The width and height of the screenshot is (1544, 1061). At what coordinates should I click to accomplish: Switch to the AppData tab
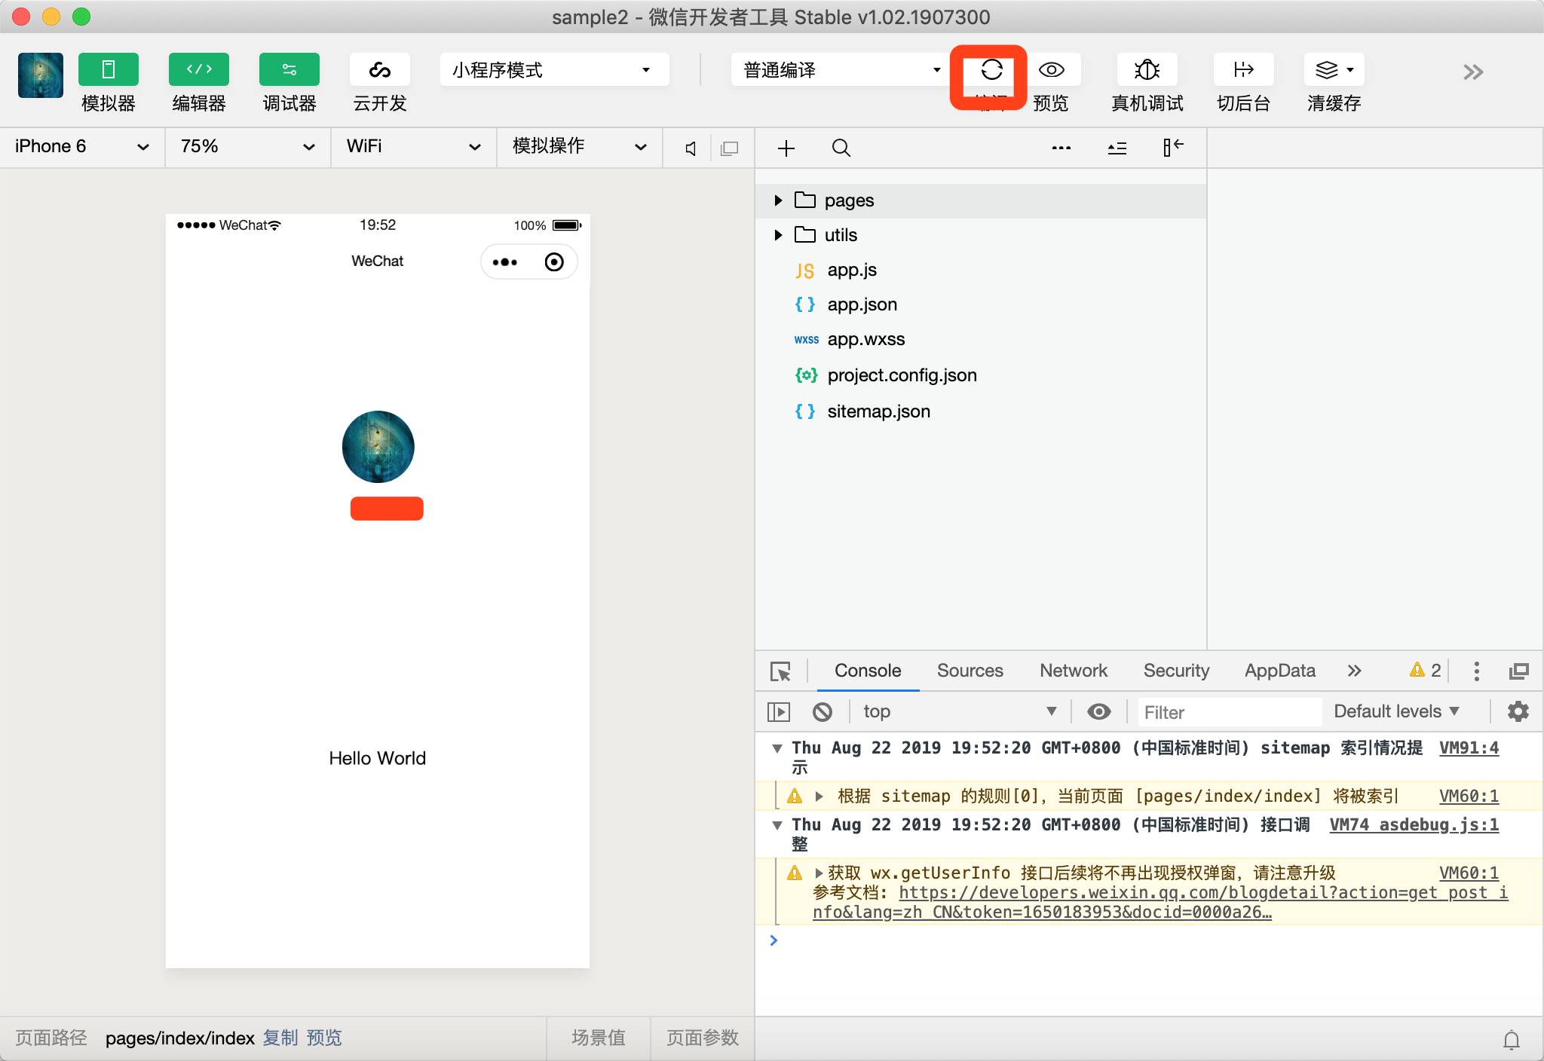(1280, 671)
